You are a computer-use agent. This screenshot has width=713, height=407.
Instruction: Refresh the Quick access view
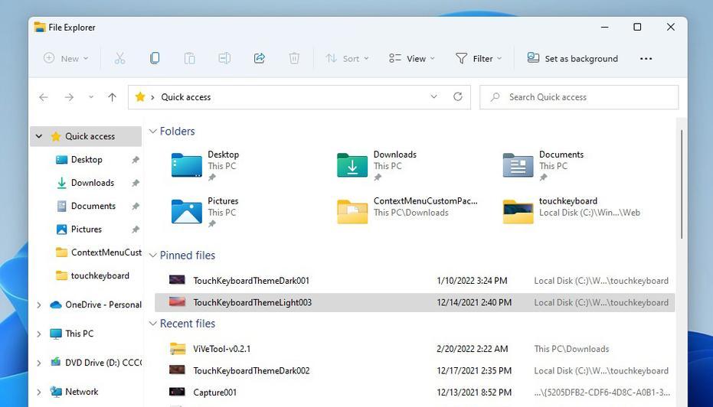(x=458, y=96)
